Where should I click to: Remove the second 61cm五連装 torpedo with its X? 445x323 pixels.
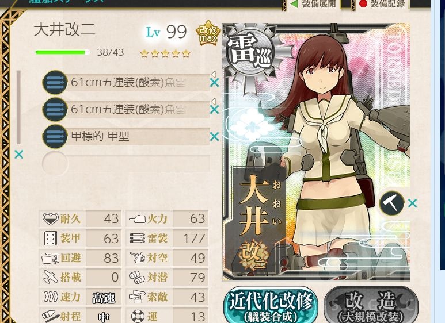[214, 110]
